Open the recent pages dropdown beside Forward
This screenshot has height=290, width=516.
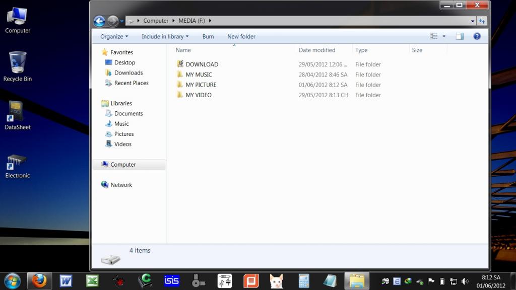(x=122, y=21)
